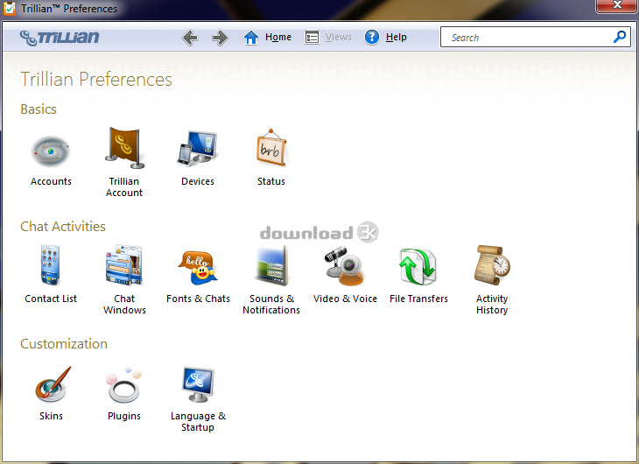Image resolution: width=639 pixels, height=464 pixels.
Task: Open the Video & Voice webcam icon
Action: pos(345,266)
